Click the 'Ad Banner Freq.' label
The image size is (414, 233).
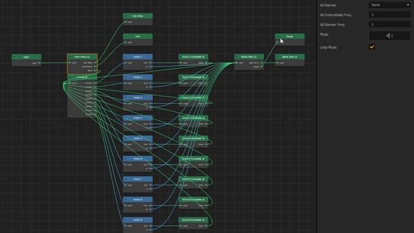coord(332,25)
